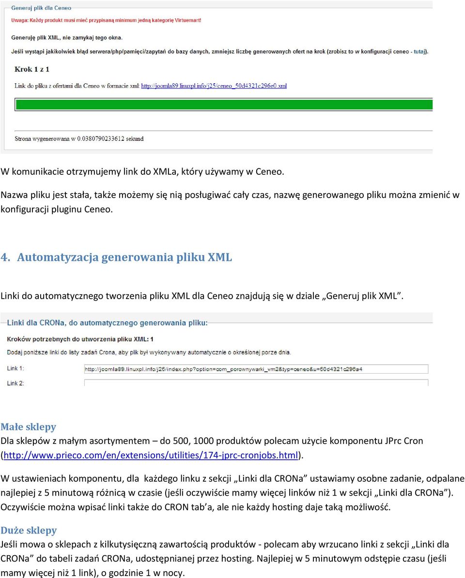Viewport: 465px width, 578px height.
Task: Click the 'tutaj' configuration link
Action: coord(419,52)
